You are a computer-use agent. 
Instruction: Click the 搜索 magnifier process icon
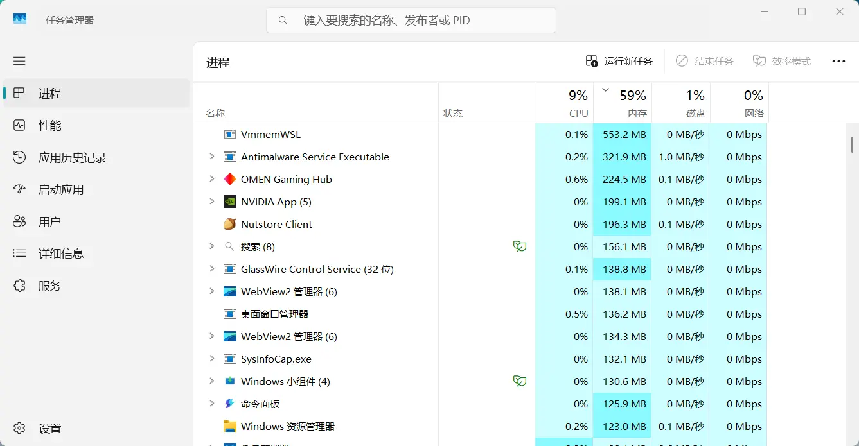(229, 246)
